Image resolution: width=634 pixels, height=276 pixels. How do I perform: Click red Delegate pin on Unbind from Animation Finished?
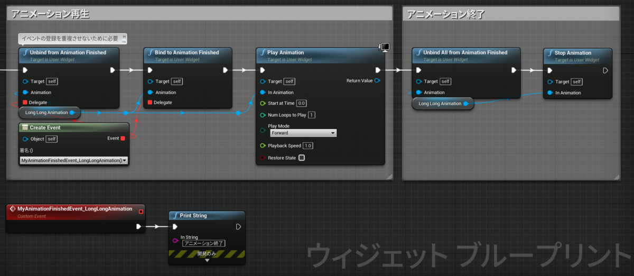(25, 102)
